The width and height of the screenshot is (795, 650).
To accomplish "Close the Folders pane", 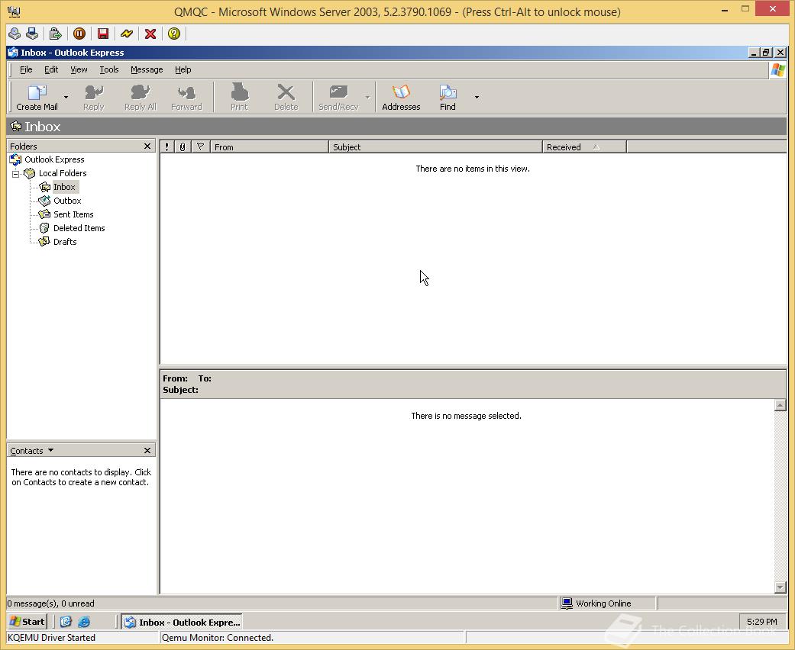I will (147, 146).
